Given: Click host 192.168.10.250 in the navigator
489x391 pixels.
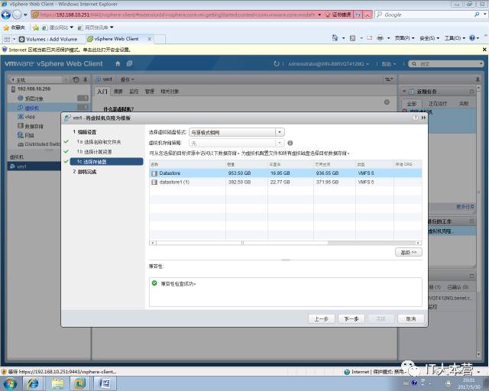Looking at the screenshot, I should pyautogui.click(x=34, y=89).
